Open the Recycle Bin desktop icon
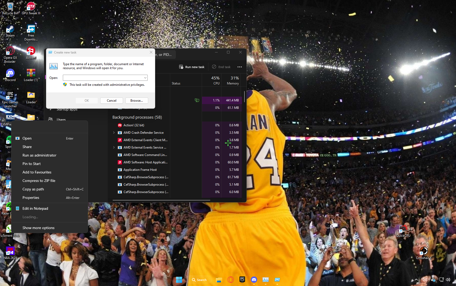The image size is (456, 286). 10,8
